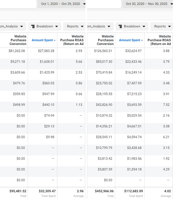The image size is (173, 199).
Task: Select the $32,309.47 total spent value
Action: [47, 191]
